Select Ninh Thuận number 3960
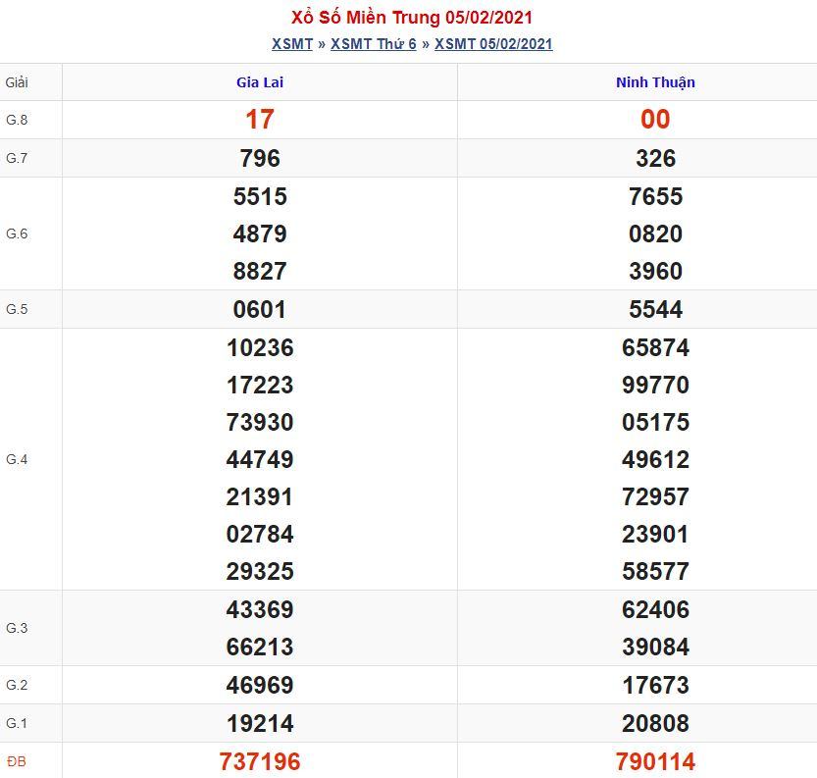The width and height of the screenshot is (817, 778). [655, 272]
